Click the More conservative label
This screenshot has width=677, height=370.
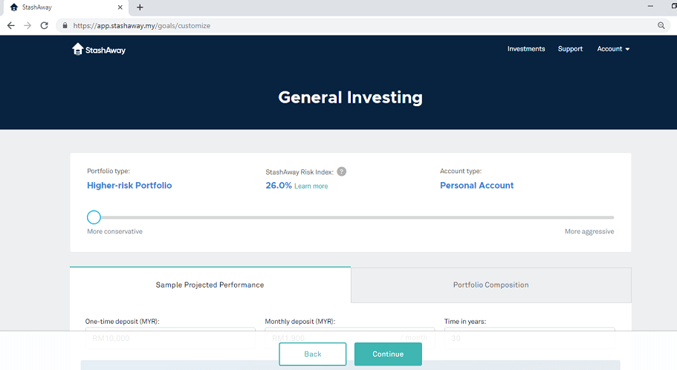point(115,231)
